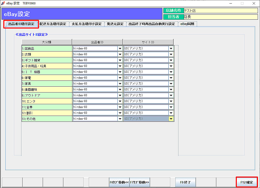The image size is (260, 188).
Task: Select the 4:子供用品・玩具 category cell
Action: click(47, 66)
